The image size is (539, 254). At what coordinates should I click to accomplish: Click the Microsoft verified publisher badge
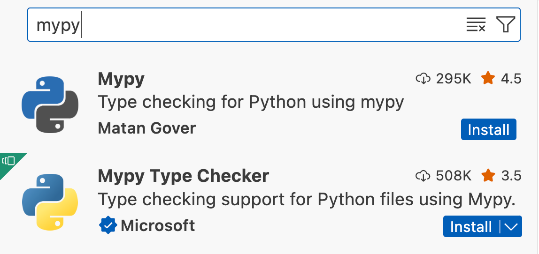[x=108, y=226]
